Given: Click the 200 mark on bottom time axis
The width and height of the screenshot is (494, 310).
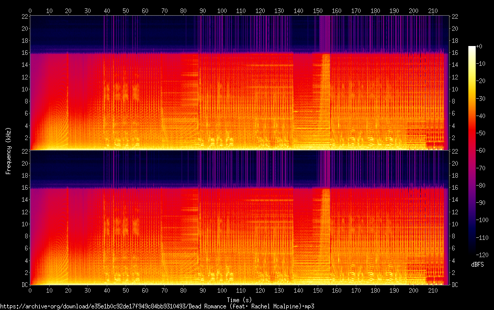Looking at the screenshot, I should point(413,291).
